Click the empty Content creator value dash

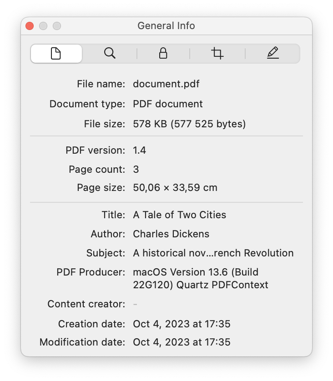(x=135, y=304)
